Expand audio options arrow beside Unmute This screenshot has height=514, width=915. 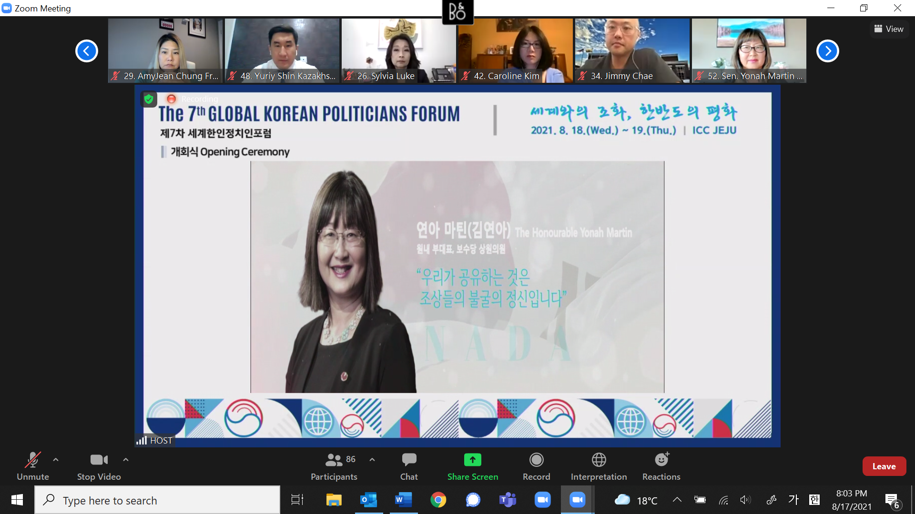coord(56,460)
